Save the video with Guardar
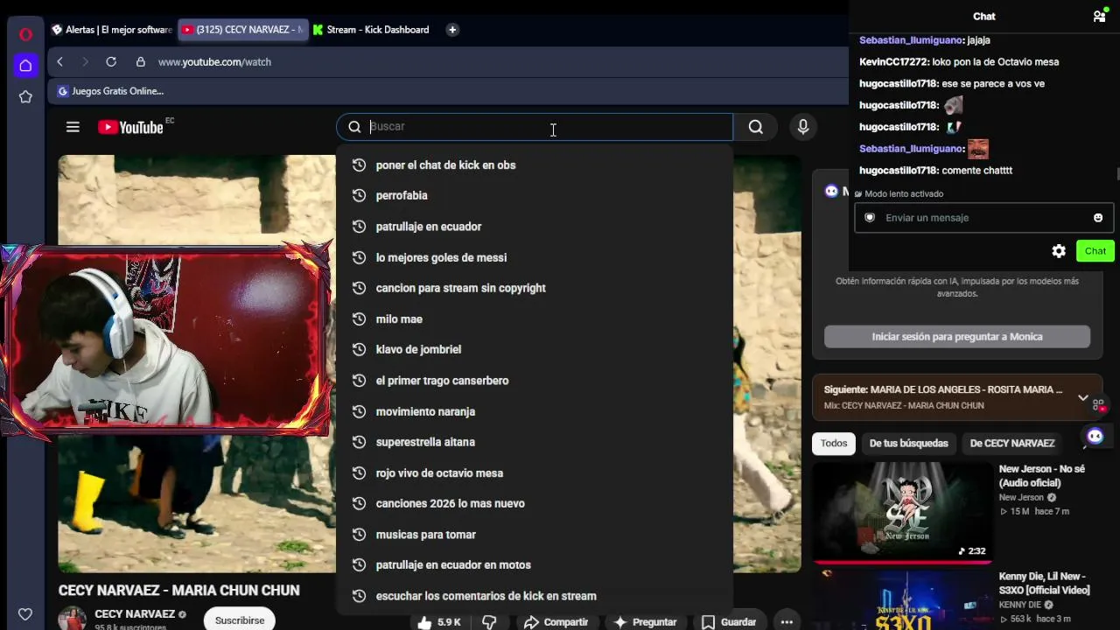The height and width of the screenshot is (630, 1120). (x=729, y=622)
